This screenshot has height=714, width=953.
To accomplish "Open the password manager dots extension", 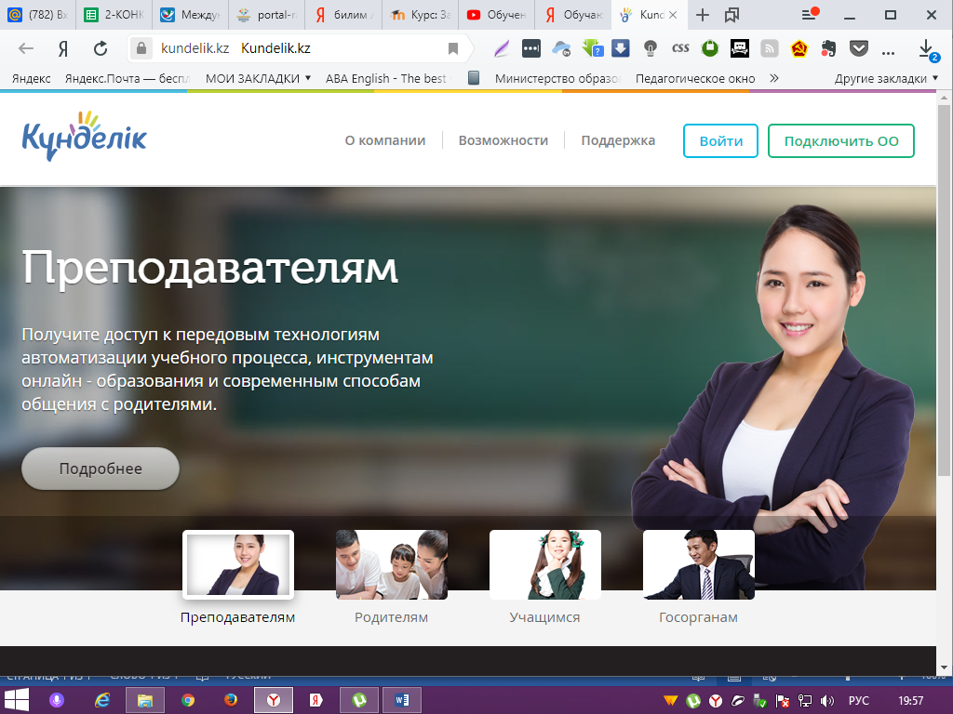I will pyautogui.click(x=530, y=48).
